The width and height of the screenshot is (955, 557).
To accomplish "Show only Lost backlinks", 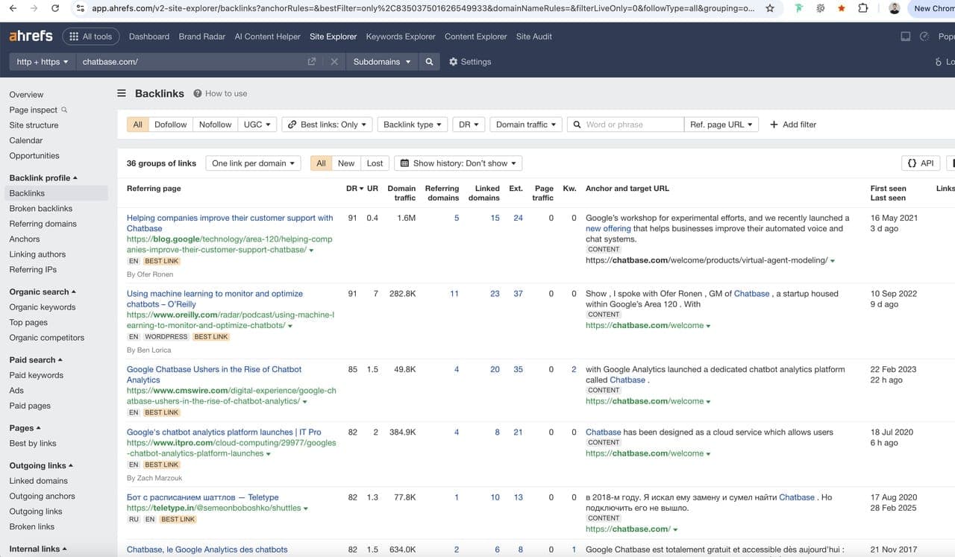I will coord(375,163).
